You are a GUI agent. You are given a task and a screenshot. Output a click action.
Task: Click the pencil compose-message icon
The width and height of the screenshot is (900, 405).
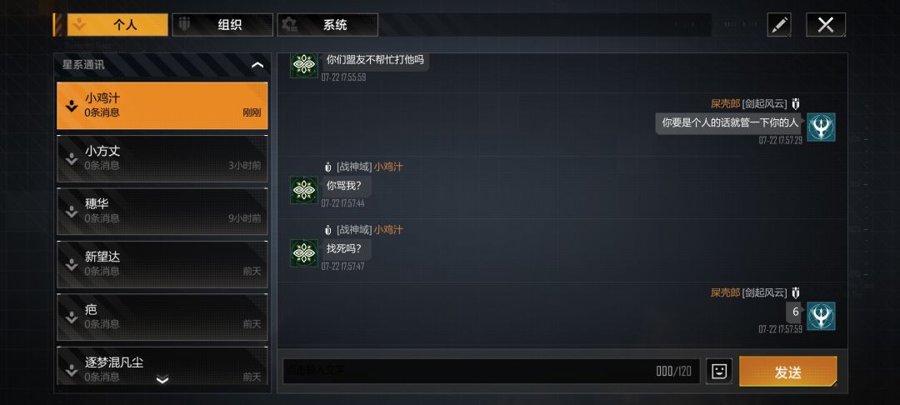click(x=779, y=25)
